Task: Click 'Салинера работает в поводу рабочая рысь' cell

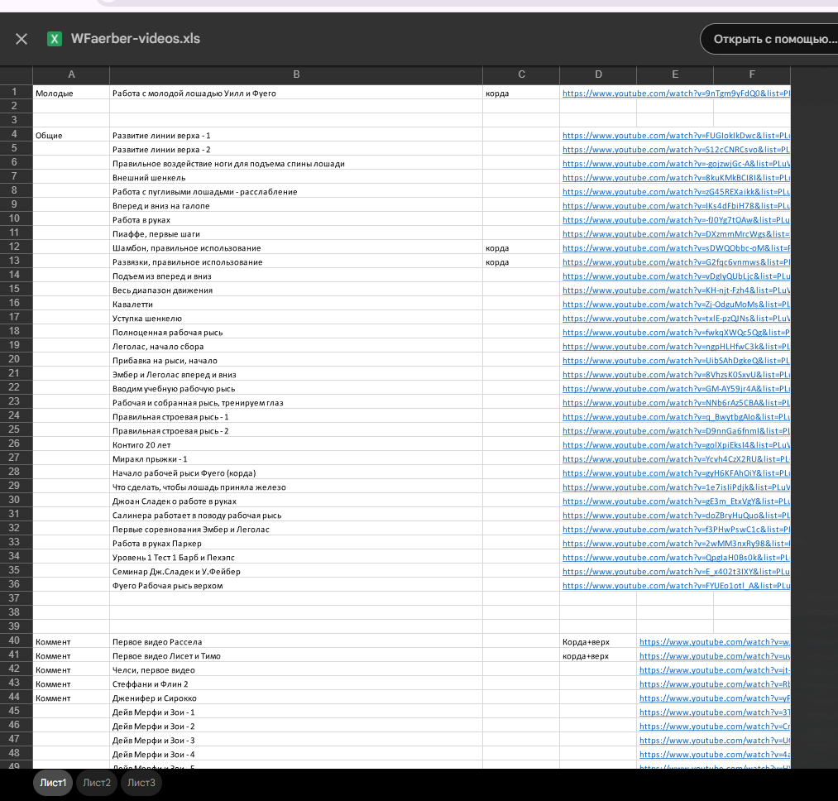Action: point(296,516)
